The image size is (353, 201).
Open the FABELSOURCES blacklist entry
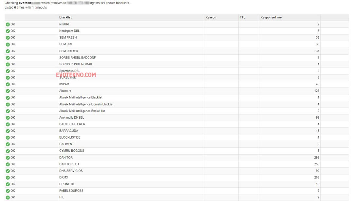pos(71,191)
